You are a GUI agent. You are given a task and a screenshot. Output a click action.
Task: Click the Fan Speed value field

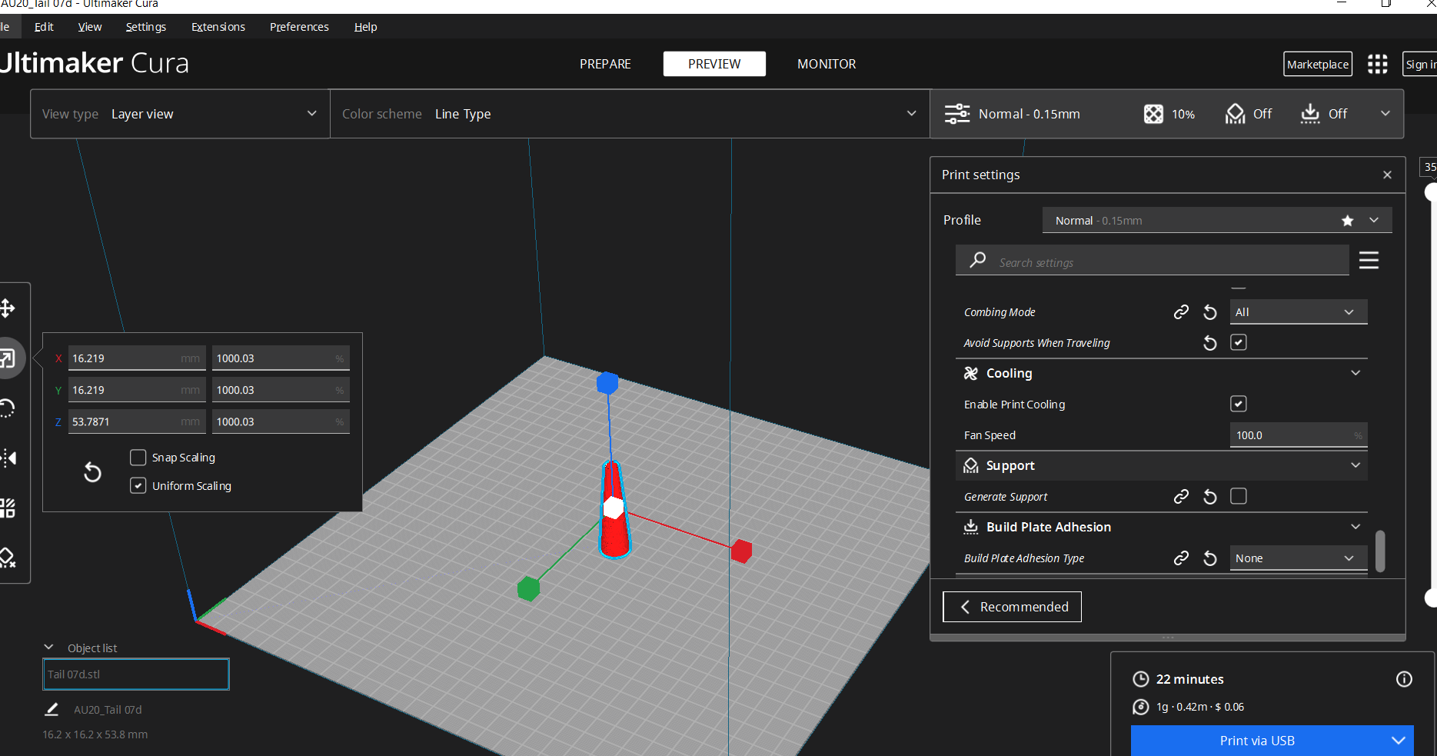coord(1298,435)
